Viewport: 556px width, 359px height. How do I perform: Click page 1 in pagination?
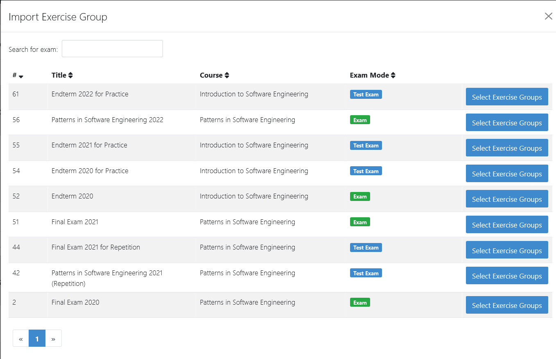click(x=37, y=339)
